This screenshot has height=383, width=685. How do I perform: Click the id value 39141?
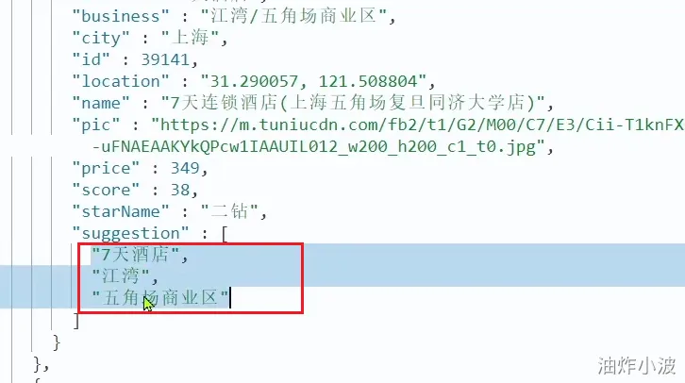[165, 59]
